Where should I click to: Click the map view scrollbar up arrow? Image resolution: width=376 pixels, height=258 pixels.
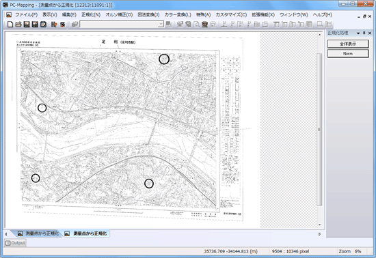(319, 35)
